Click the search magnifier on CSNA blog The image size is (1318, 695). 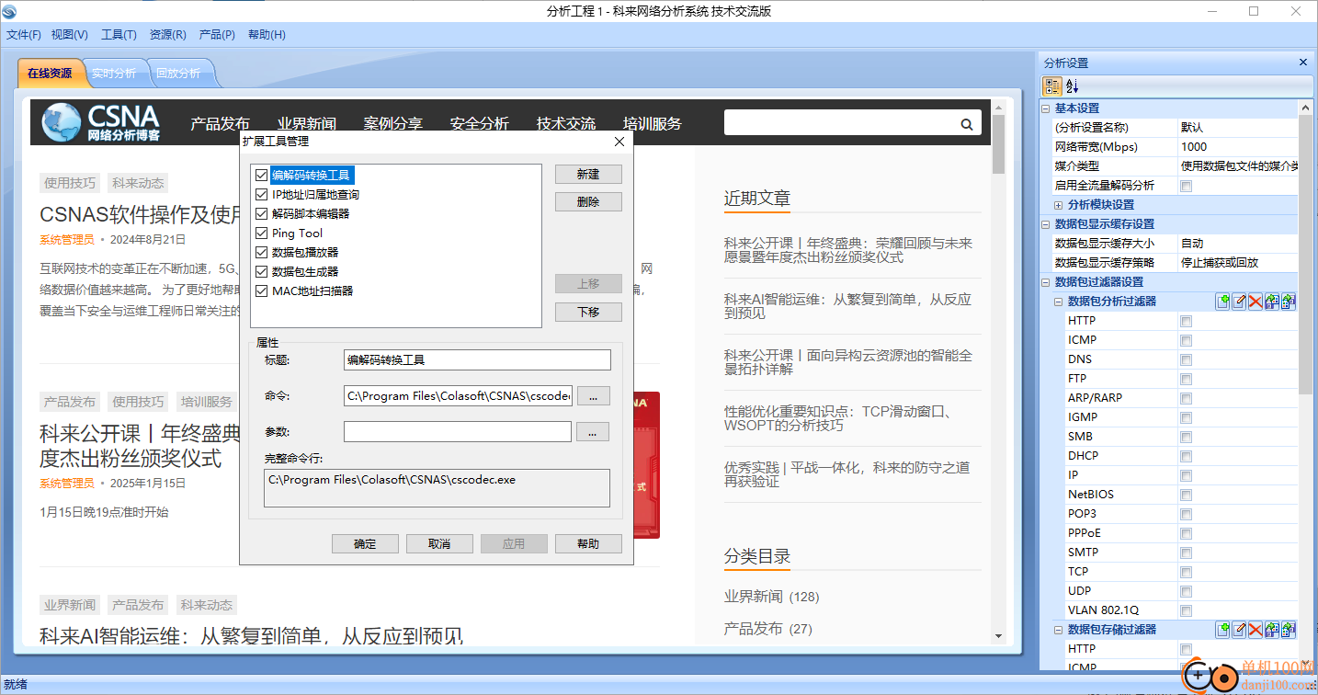(x=967, y=124)
